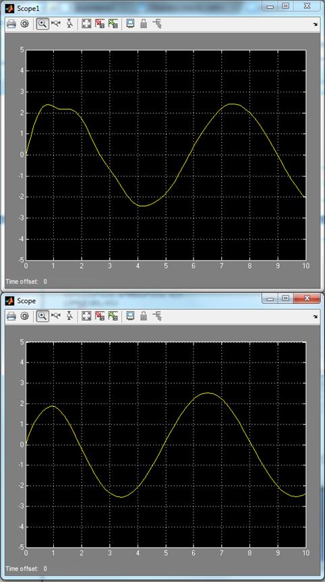The width and height of the screenshot is (325, 582).
Task: Click the lock axes selection icon in lower Scope
Action: [x=144, y=316]
